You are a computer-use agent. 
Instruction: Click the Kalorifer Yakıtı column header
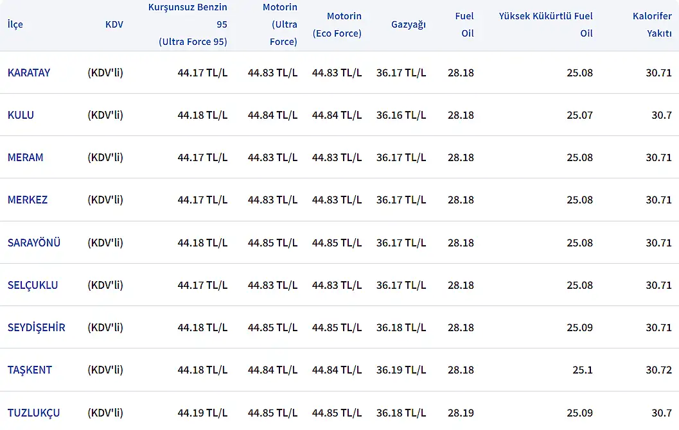pyautogui.click(x=652, y=24)
